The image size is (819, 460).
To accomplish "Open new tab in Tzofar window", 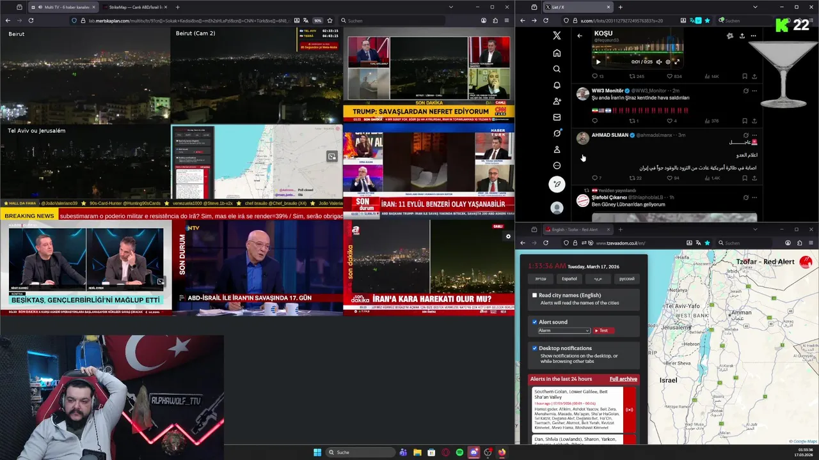I will (x=620, y=229).
